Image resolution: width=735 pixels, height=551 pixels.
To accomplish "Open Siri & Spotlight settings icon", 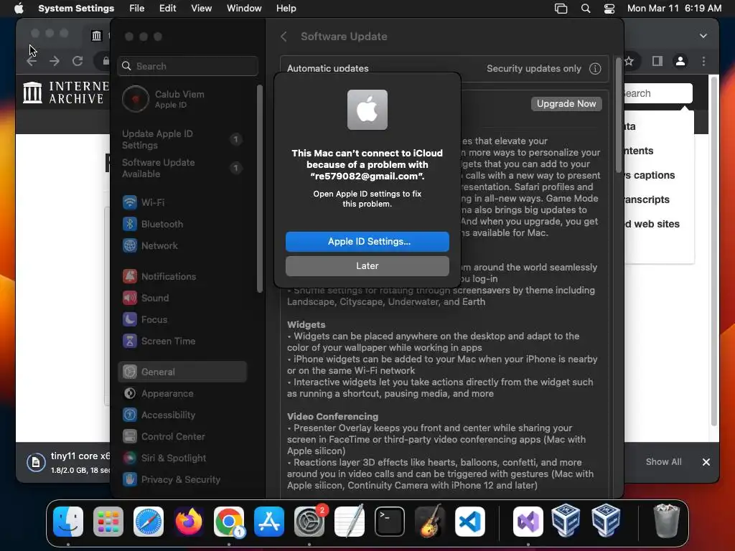I will (130, 458).
